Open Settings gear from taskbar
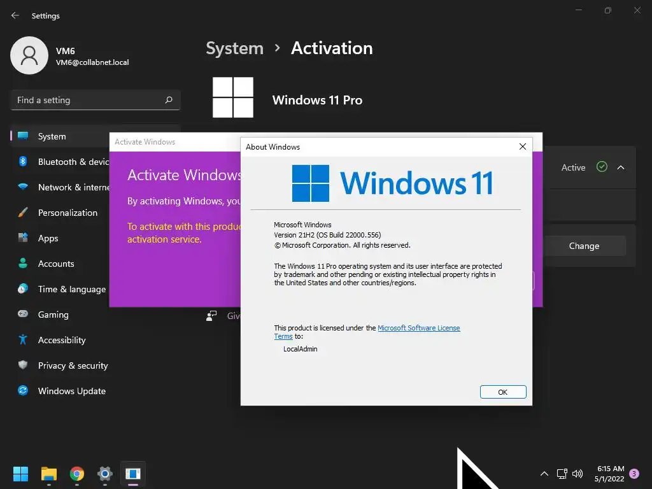652x489 pixels. coord(105,474)
